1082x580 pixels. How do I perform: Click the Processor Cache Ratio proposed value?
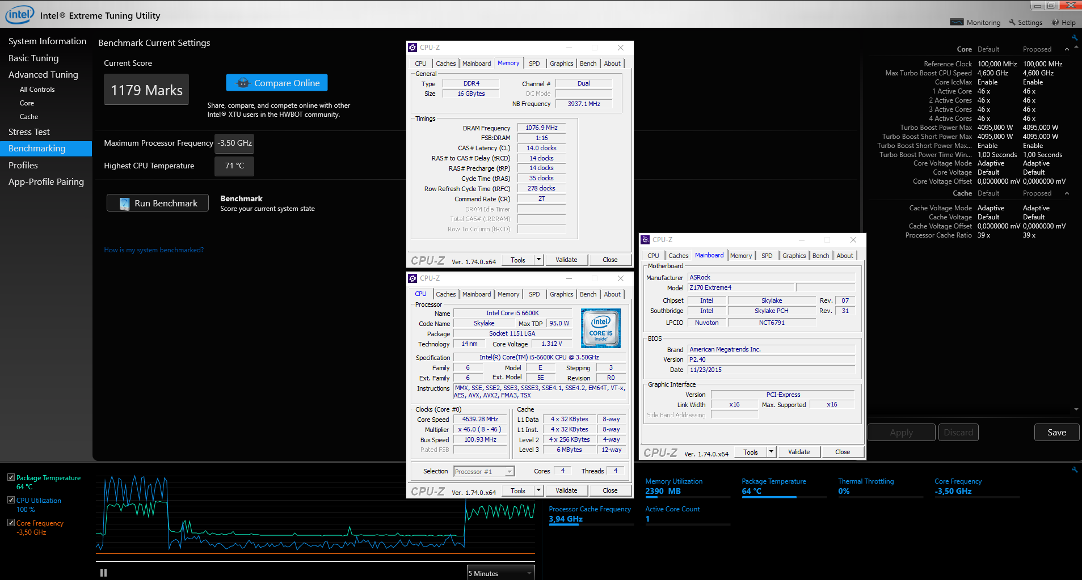tap(1029, 235)
